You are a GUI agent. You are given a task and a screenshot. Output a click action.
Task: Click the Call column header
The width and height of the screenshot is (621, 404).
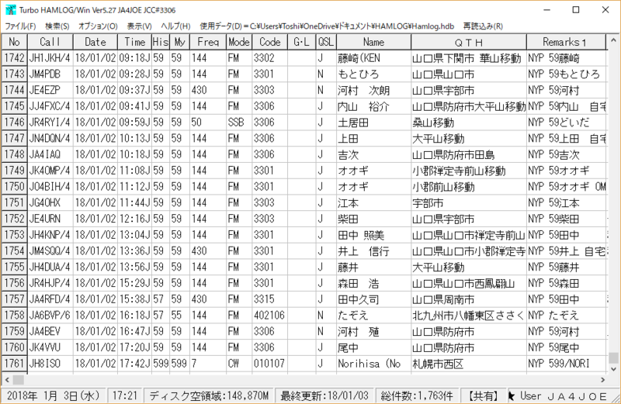coord(50,42)
